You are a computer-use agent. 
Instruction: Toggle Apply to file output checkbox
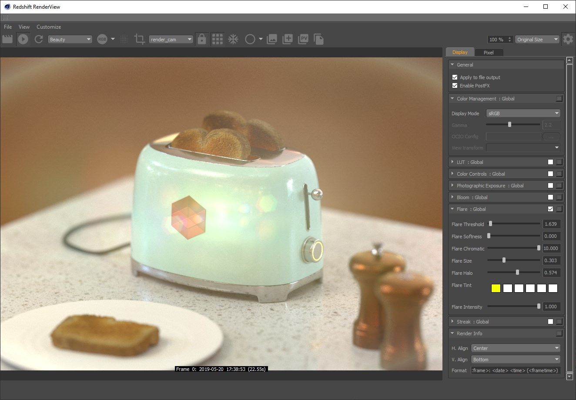tap(455, 77)
